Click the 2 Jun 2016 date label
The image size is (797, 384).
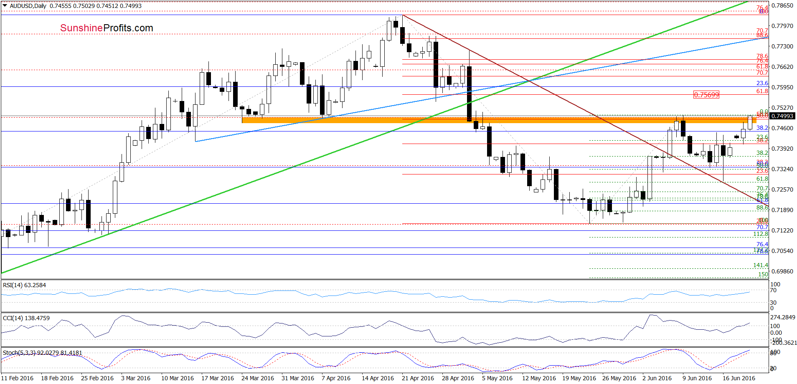coord(657,378)
